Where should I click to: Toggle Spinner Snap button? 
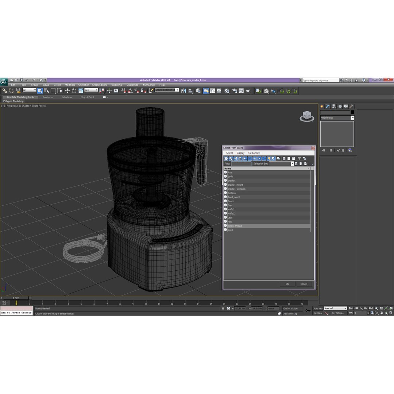(143, 91)
